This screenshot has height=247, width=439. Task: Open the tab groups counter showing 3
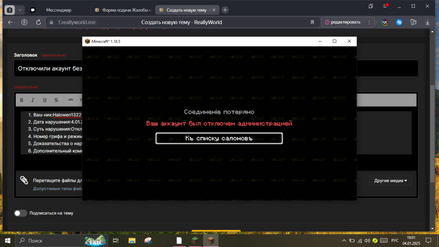[x=10, y=10]
